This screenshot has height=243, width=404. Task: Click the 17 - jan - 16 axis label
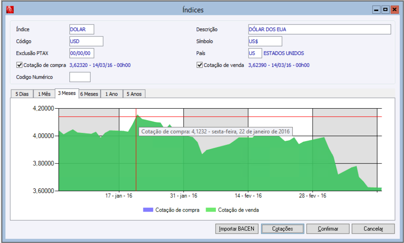(119, 196)
